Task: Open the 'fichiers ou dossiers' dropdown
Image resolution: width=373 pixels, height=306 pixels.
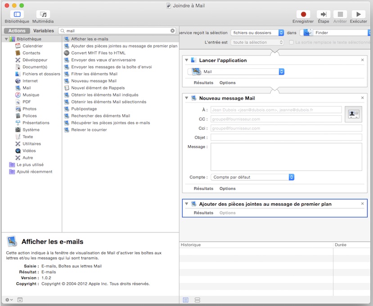Action: tap(257, 32)
